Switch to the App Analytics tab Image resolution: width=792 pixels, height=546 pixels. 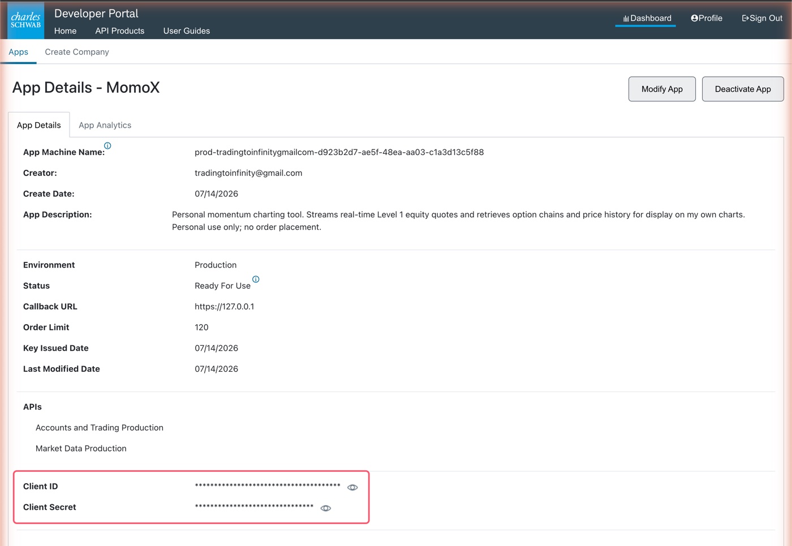(x=105, y=125)
